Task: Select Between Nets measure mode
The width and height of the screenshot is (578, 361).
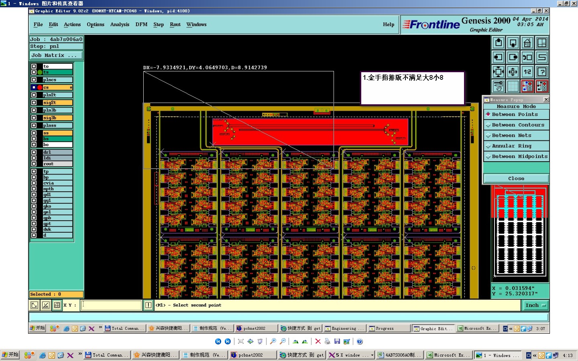Action: pyautogui.click(x=516, y=136)
